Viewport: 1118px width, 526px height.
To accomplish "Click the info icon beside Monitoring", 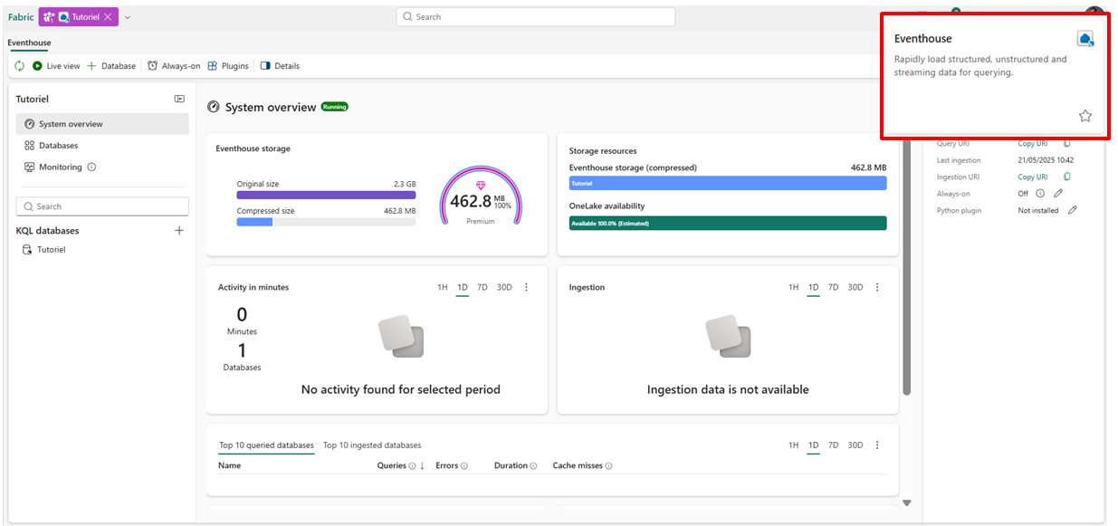I will click(x=91, y=167).
